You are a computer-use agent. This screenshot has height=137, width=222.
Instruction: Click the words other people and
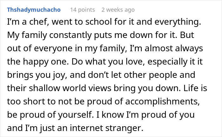pos(160,75)
